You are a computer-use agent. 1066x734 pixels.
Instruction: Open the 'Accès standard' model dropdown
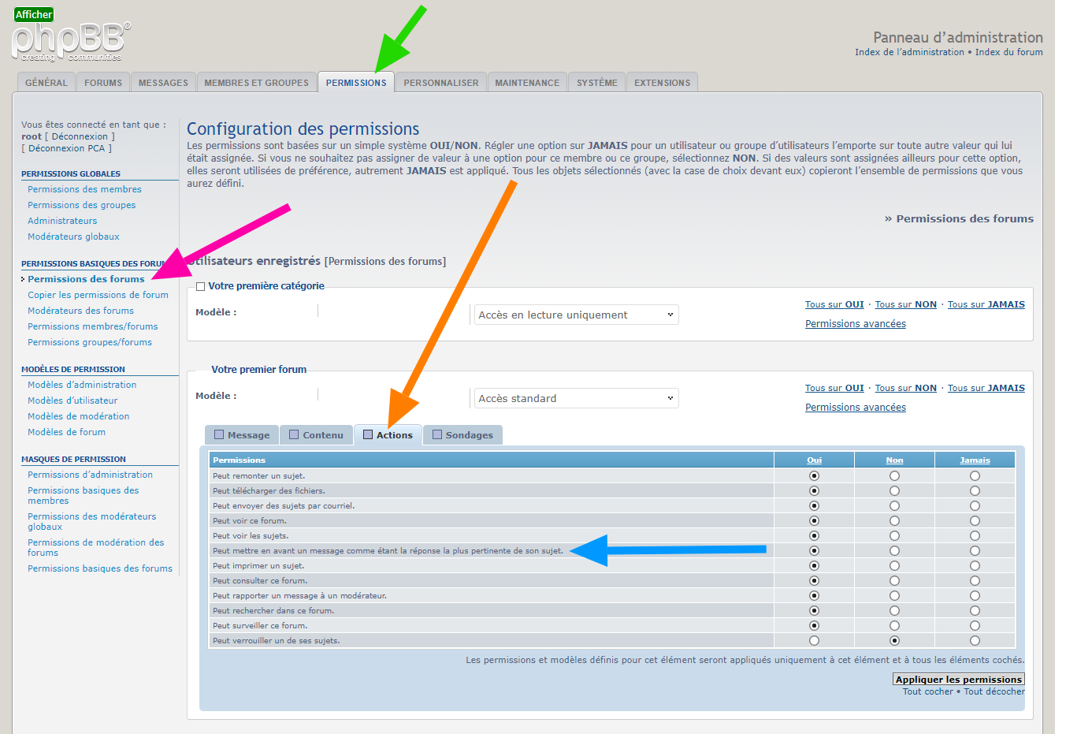tap(576, 398)
